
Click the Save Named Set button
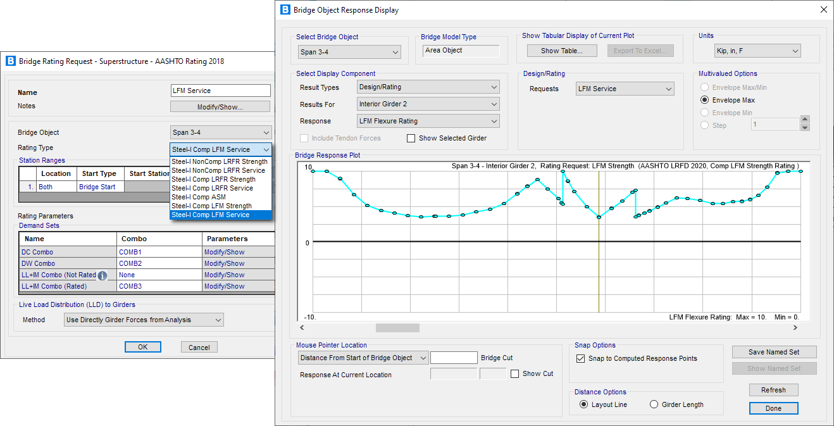[774, 352]
